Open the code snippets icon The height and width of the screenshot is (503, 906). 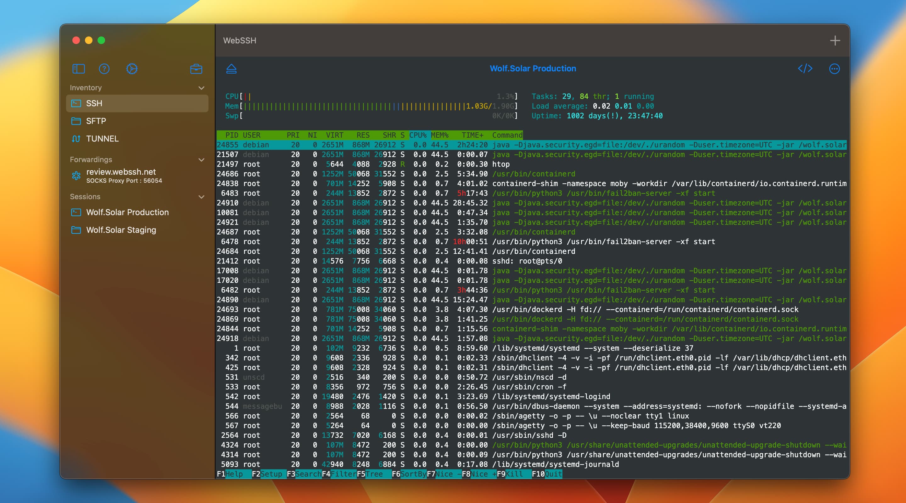(805, 69)
